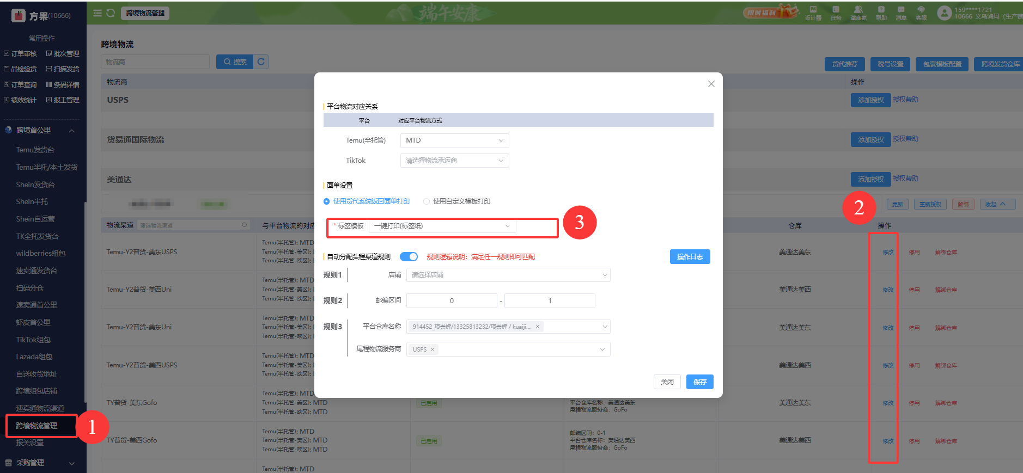Open the 平台仓库名称 dropdown arrow
Screen dimensions: 1023x473
pyautogui.click(x=604, y=327)
